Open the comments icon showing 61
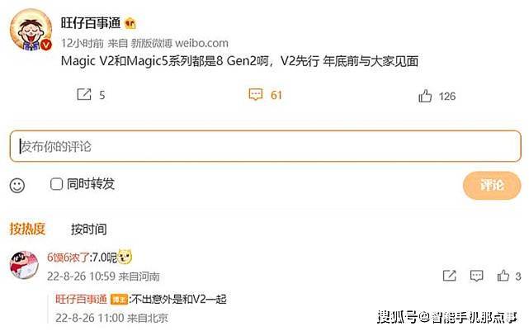 tap(256, 94)
